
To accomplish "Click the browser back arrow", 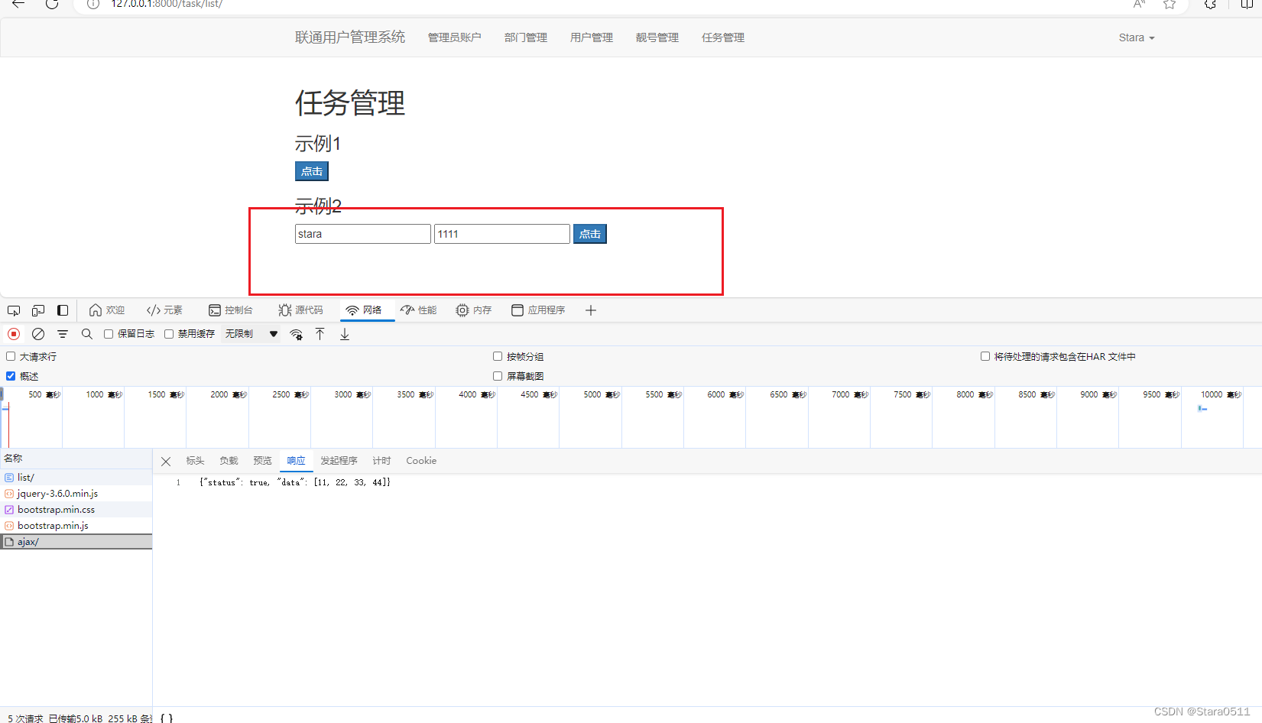I will pos(18,4).
